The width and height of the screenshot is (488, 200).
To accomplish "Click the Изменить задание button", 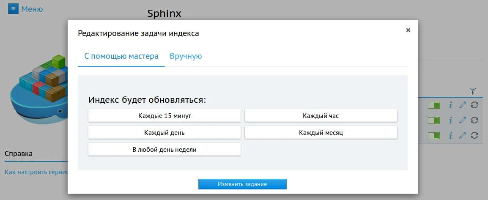I will coord(242,184).
